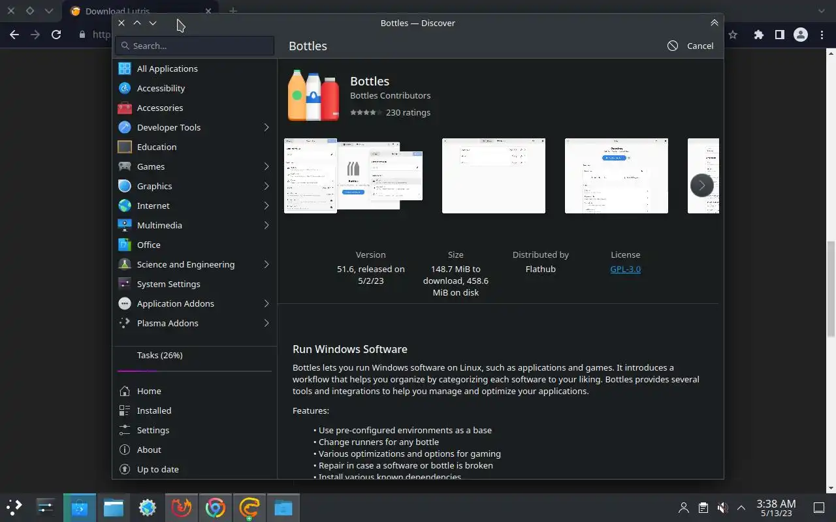Open the Application Launcher in the taskbar

click(14, 507)
